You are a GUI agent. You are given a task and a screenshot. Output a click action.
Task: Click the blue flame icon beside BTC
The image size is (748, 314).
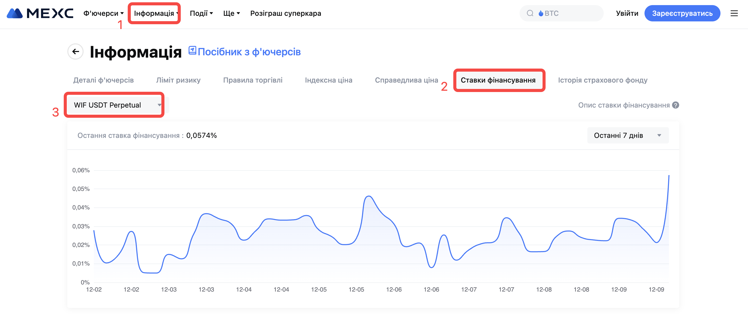pyautogui.click(x=541, y=13)
